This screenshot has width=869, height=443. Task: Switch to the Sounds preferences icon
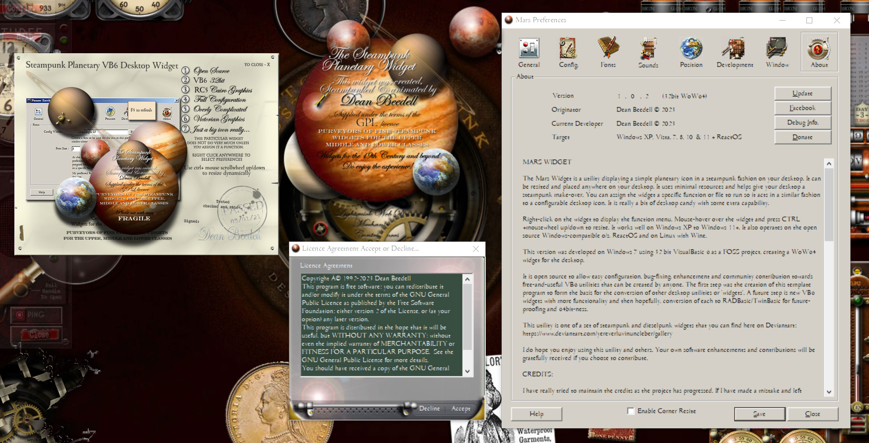tap(648, 52)
